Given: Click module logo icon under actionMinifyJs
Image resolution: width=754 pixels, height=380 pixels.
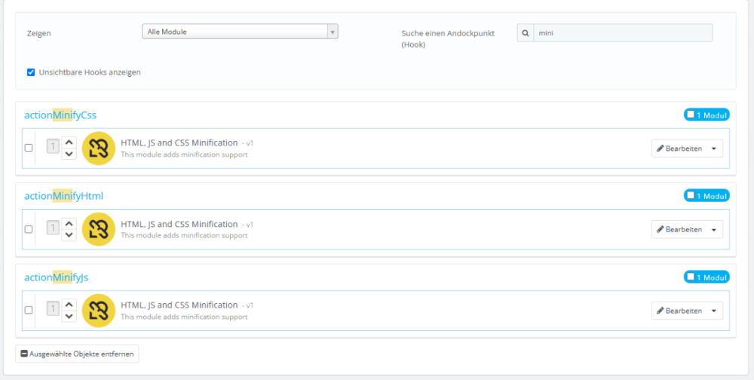Looking at the screenshot, I should (x=98, y=310).
